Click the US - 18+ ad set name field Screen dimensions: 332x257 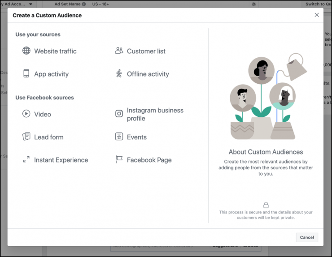coord(170,4)
